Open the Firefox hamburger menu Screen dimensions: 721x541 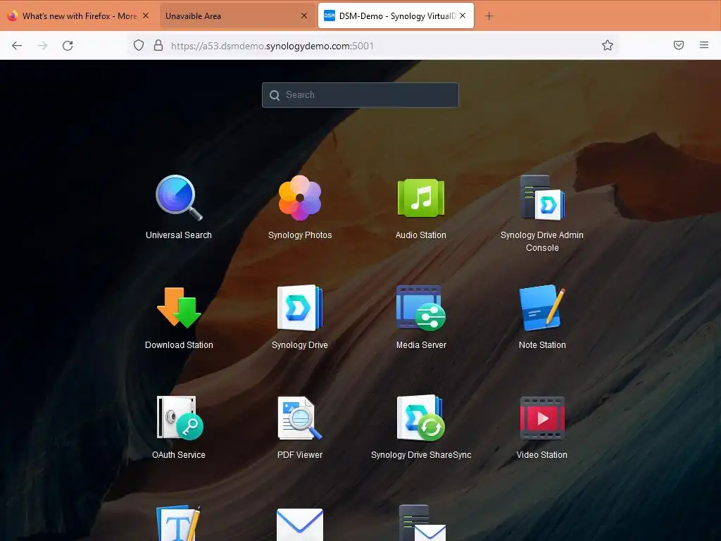click(x=704, y=45)
